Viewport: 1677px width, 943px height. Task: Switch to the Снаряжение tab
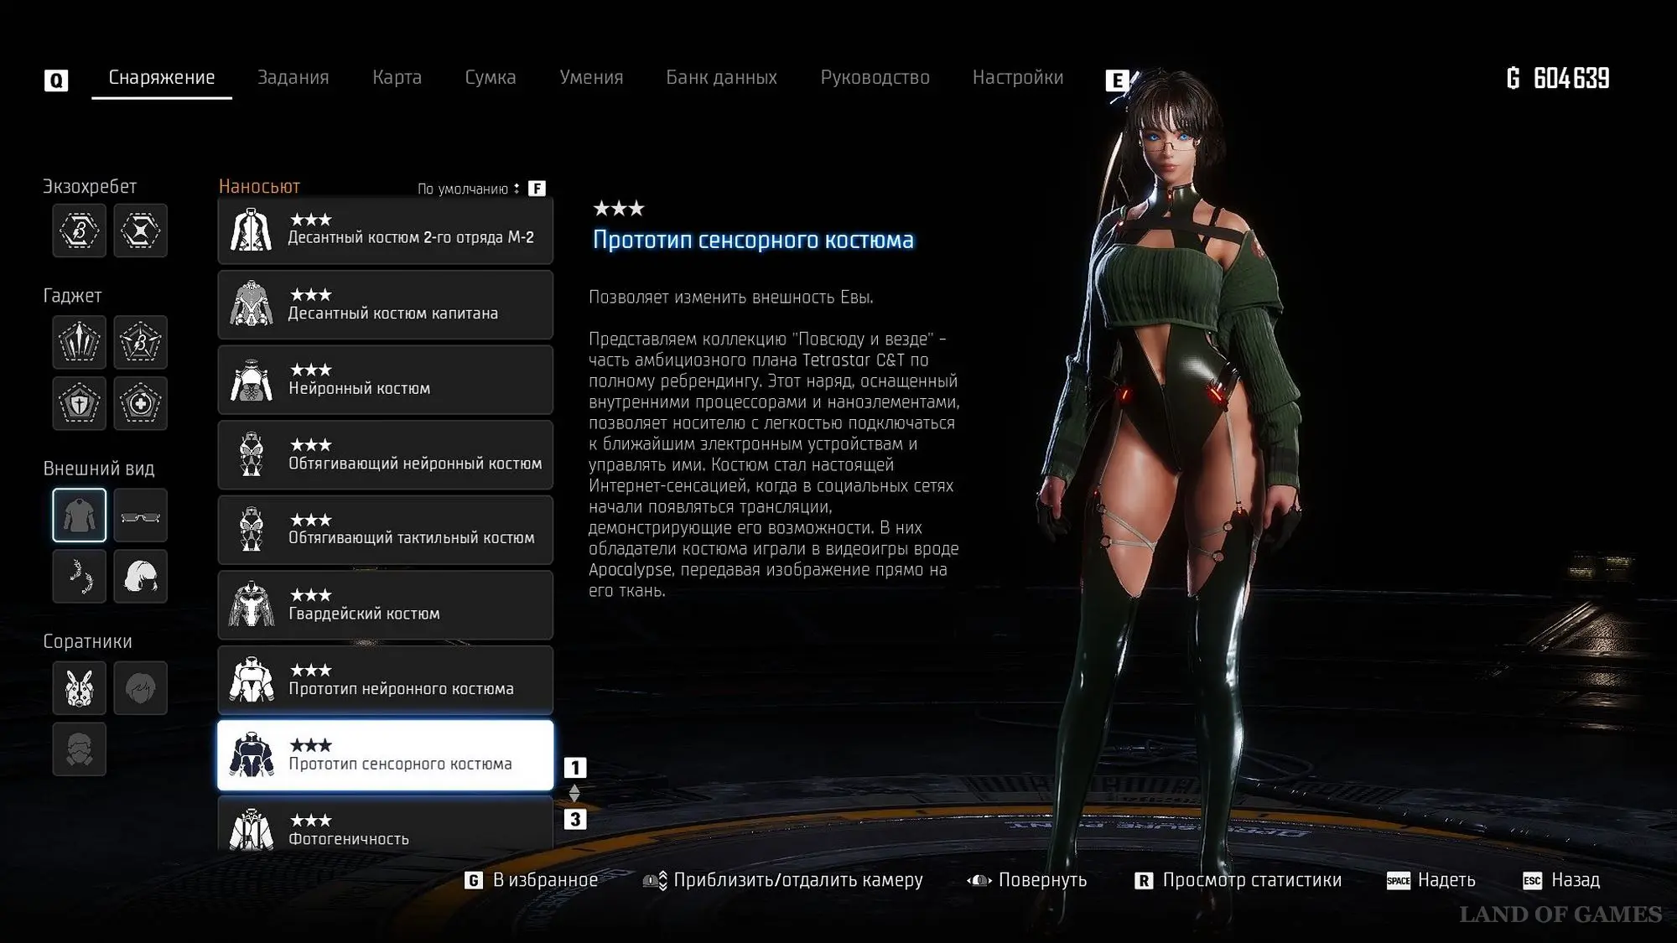(162, 78)
